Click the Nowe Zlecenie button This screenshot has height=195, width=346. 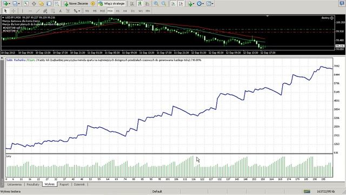click(x=76, y=4)
